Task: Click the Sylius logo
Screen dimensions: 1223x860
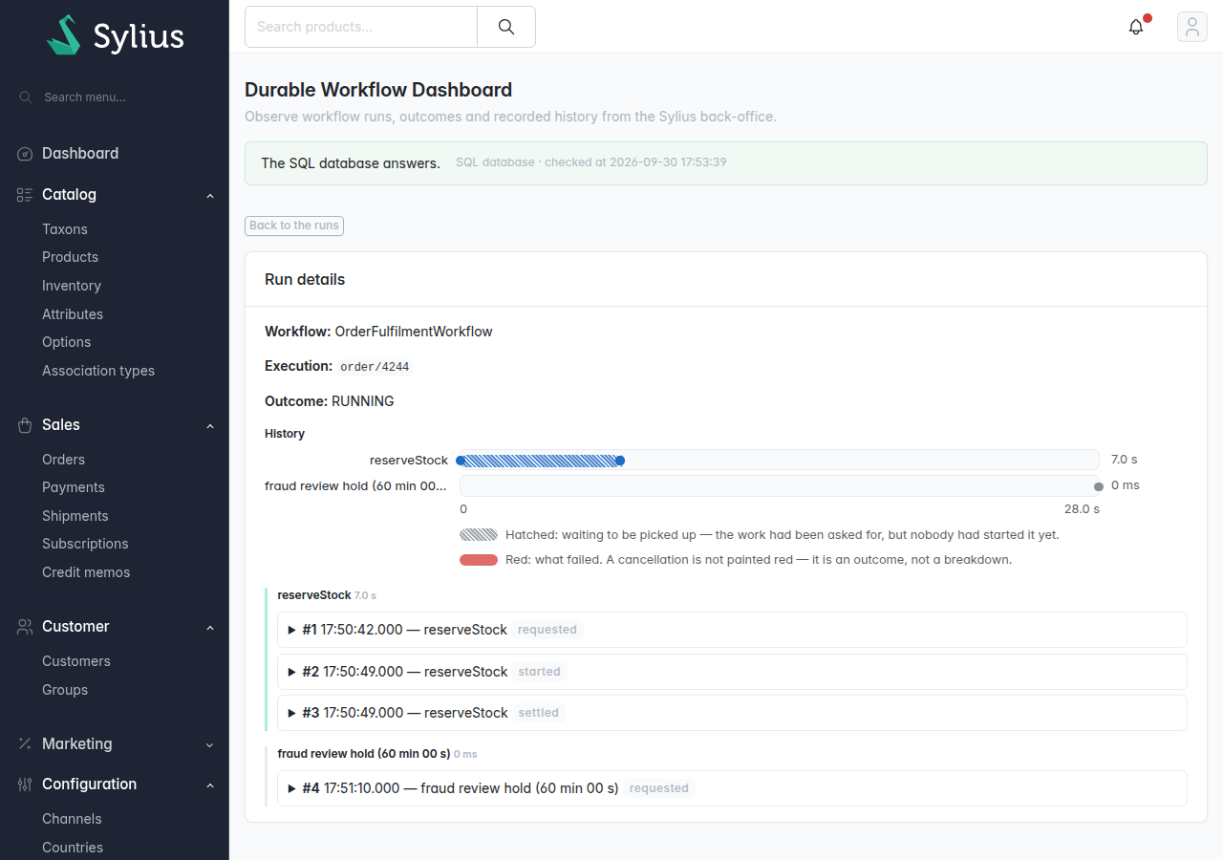Action: click(x=115, y=35)
